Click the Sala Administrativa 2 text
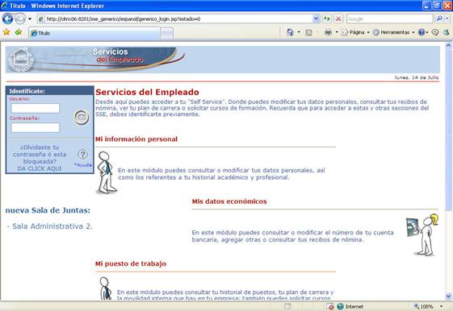Screen dimensions: 453x311 49,226
